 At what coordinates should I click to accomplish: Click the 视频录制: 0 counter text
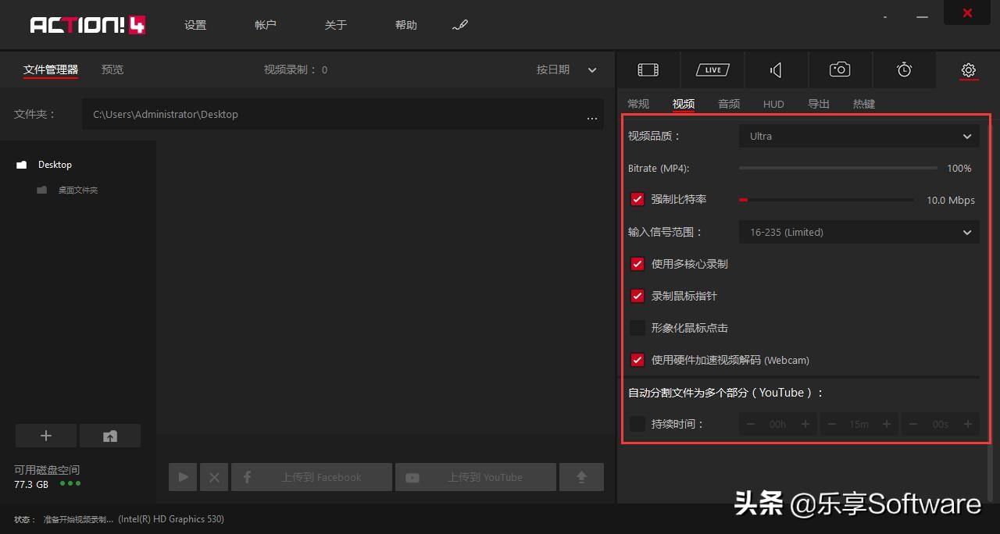pyautogui.click(x=295, y=69)
